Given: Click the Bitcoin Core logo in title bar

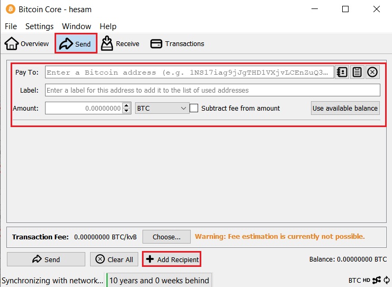Looking at the screenshot, I should point(11,9).
